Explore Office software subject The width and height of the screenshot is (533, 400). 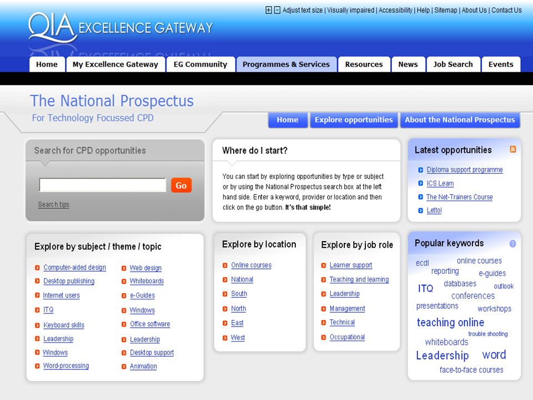(x=150, y=324)
